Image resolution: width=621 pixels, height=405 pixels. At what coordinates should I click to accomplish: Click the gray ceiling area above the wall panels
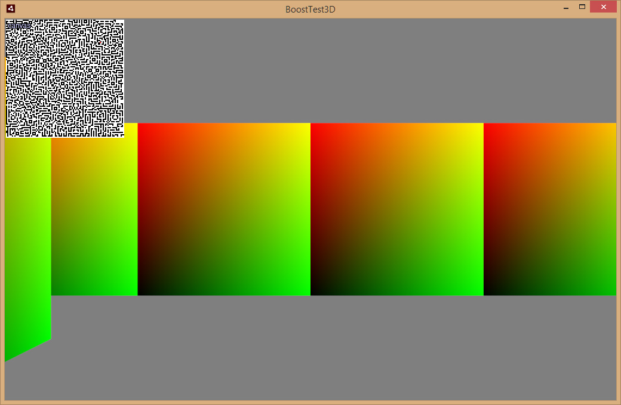[x=370, y=71]
